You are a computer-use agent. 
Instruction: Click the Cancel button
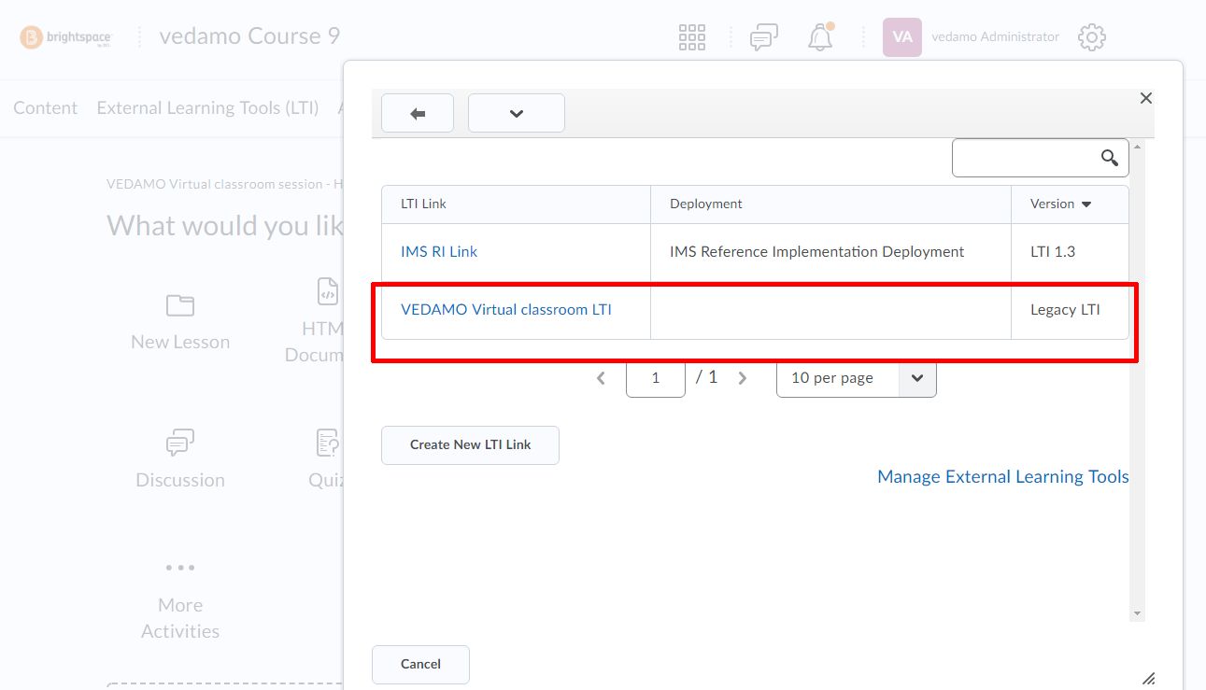point(420,664)
